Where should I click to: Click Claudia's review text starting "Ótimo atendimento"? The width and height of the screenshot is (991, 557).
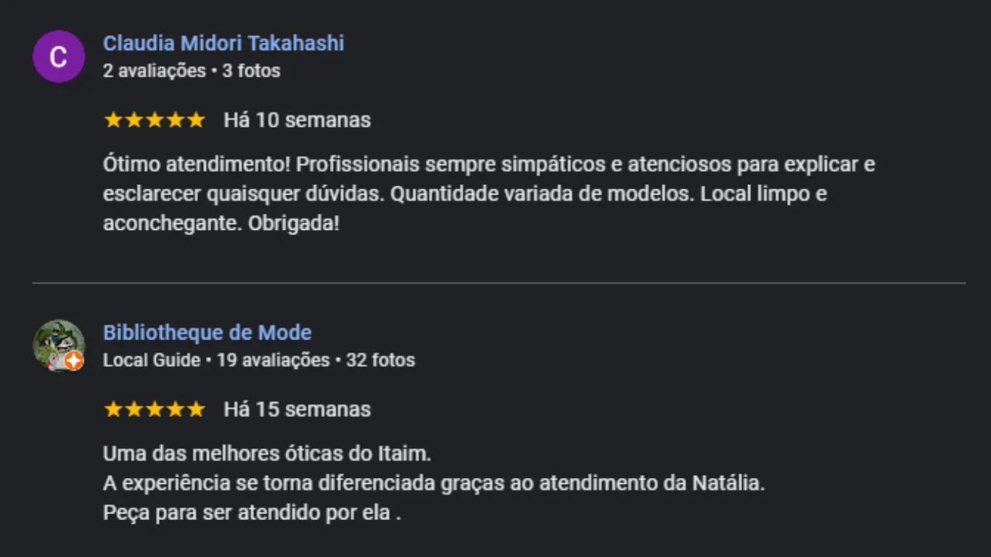click(489, 194)
